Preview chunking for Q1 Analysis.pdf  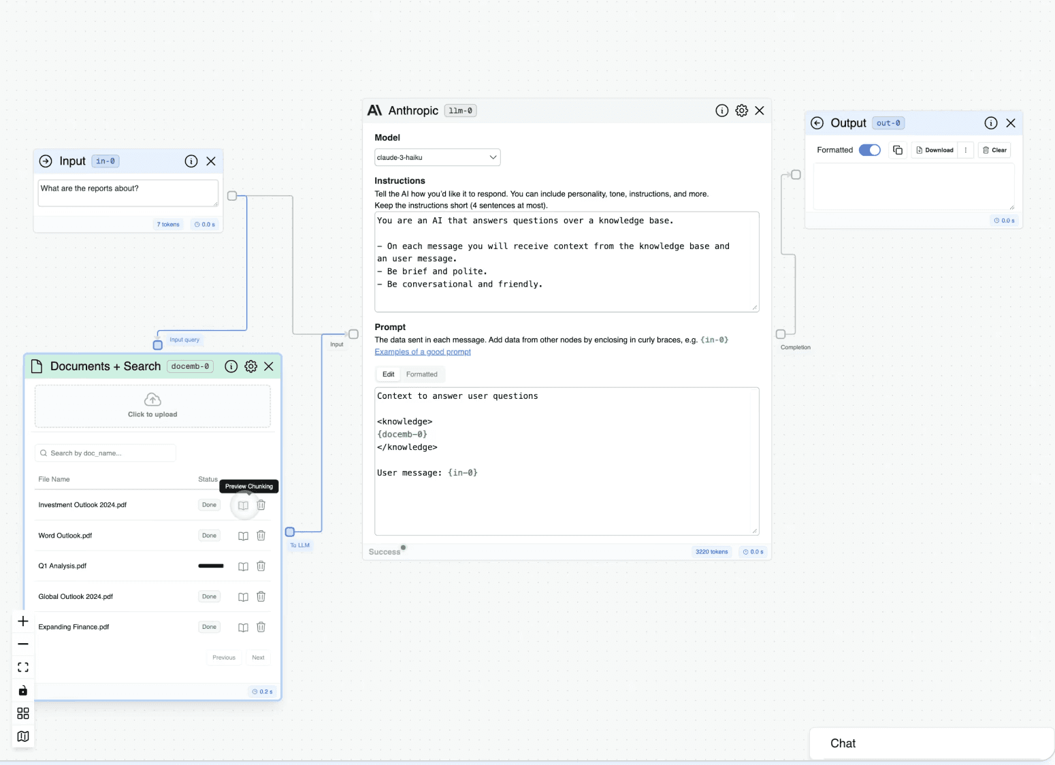(243, 566)
